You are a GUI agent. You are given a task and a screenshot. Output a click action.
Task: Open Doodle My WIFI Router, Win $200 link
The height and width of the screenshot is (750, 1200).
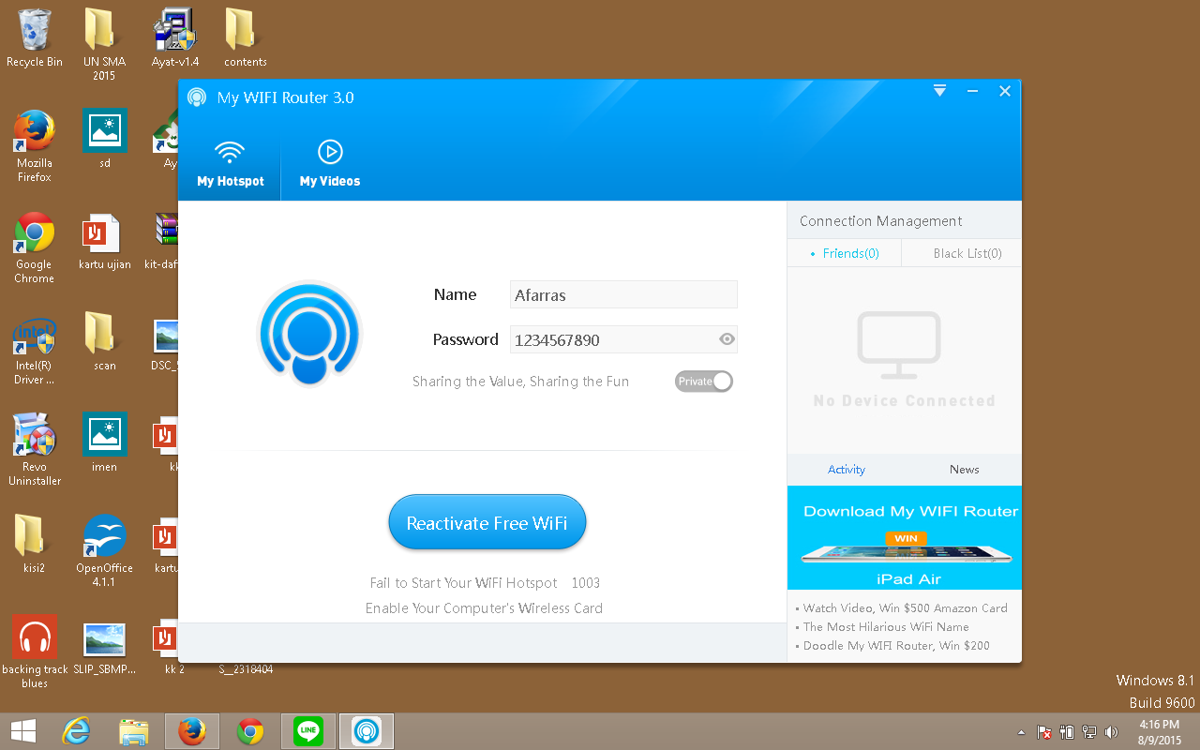pyautogui.click(x=896, y=645)
